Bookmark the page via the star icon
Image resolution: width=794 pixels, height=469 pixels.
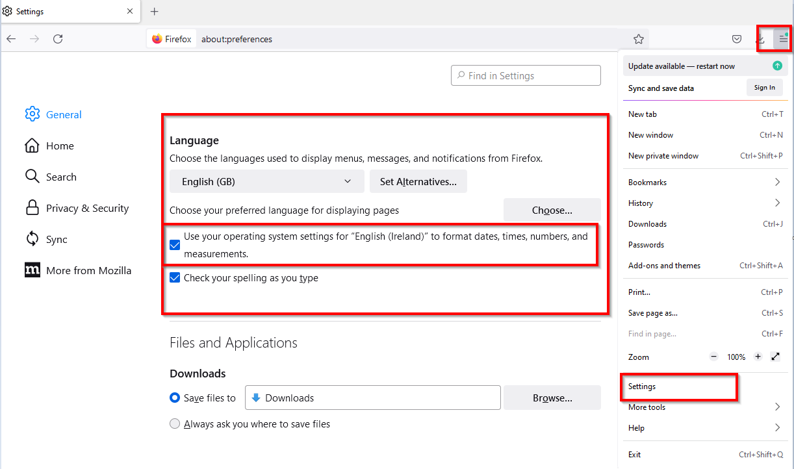click(639, 38)
